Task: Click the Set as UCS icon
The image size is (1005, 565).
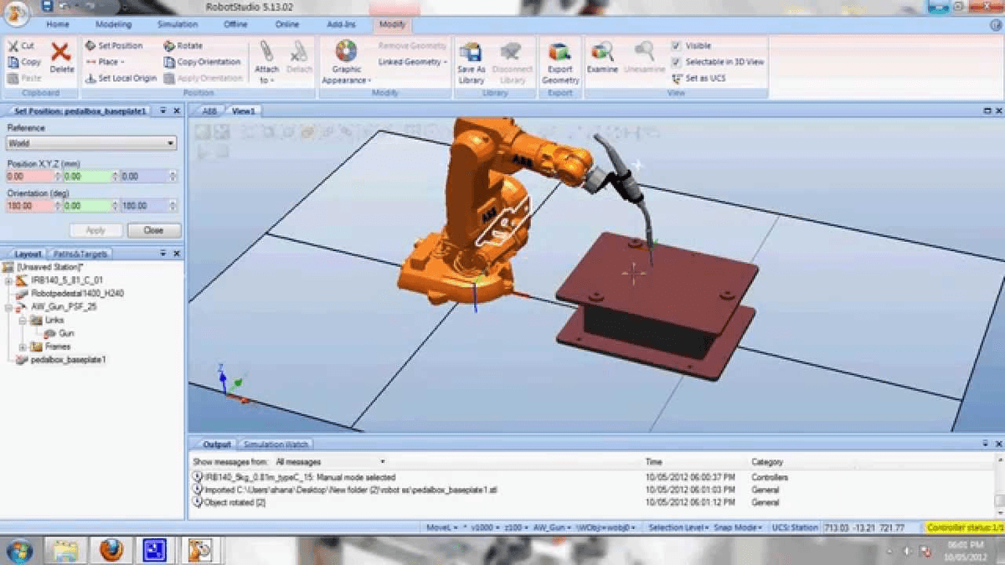Action: point(677,78)
